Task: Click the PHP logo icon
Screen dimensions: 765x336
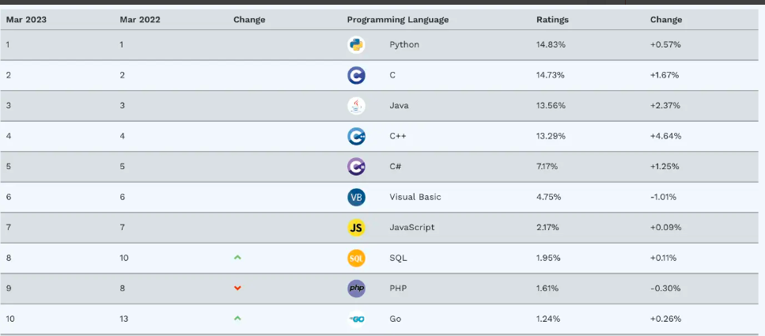Action: coord(356,289)
